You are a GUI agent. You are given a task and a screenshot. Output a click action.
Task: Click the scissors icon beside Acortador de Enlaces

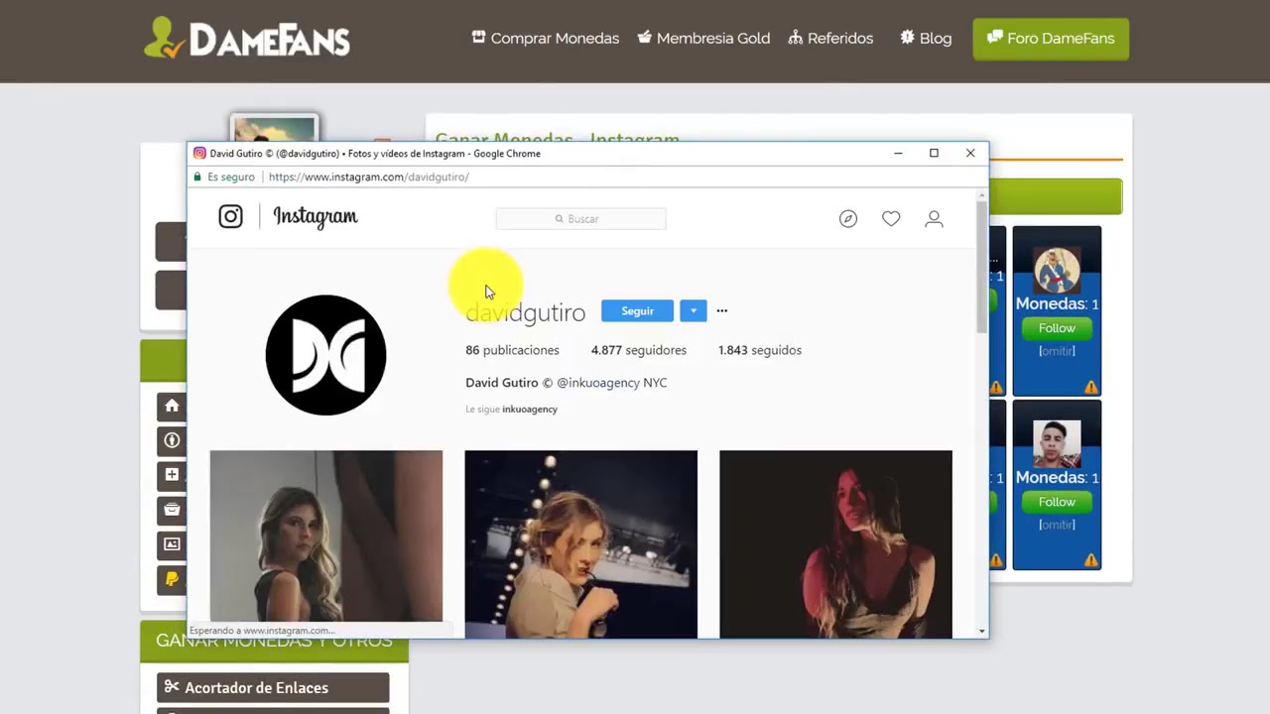pyautogui.click(x=172, y=687)
